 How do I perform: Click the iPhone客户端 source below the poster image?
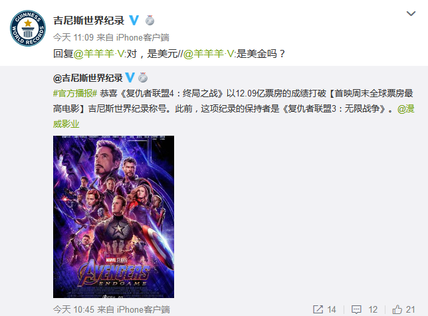pos(144,309)
